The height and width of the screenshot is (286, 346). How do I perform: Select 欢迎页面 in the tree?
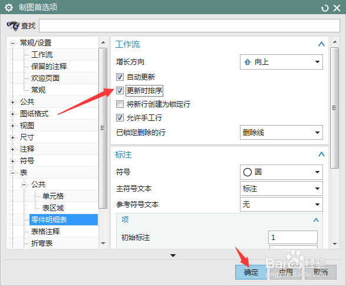pos(45,78)
